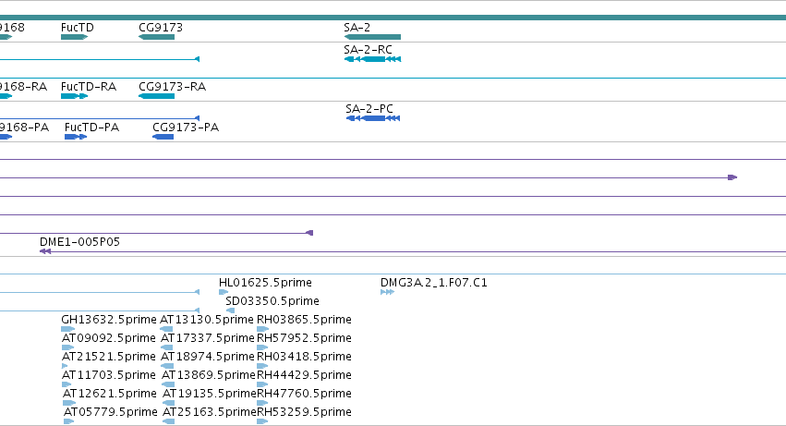This screenshot has width=786, height=426.
Task: Select the CG9173 gene label
Action: tap(161, 28)
